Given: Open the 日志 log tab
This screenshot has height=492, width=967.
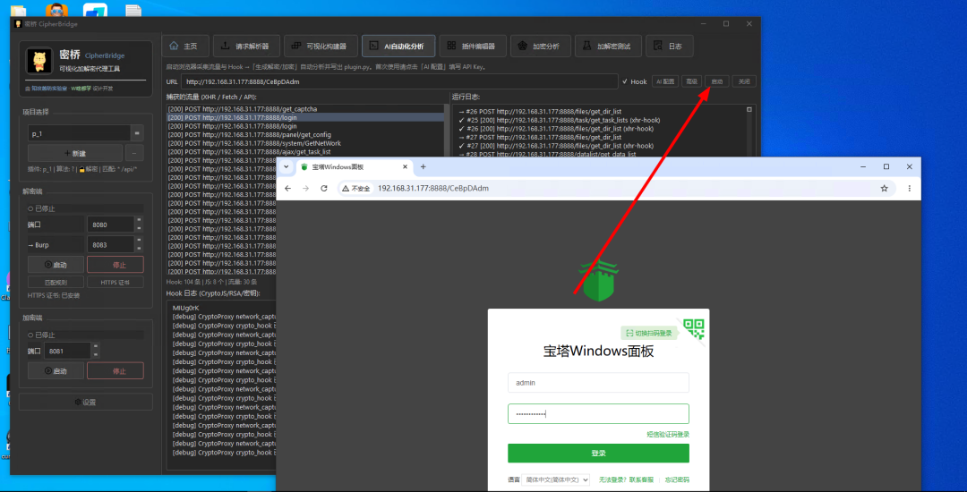Looking at the screenshot, I should coord(669,47).
